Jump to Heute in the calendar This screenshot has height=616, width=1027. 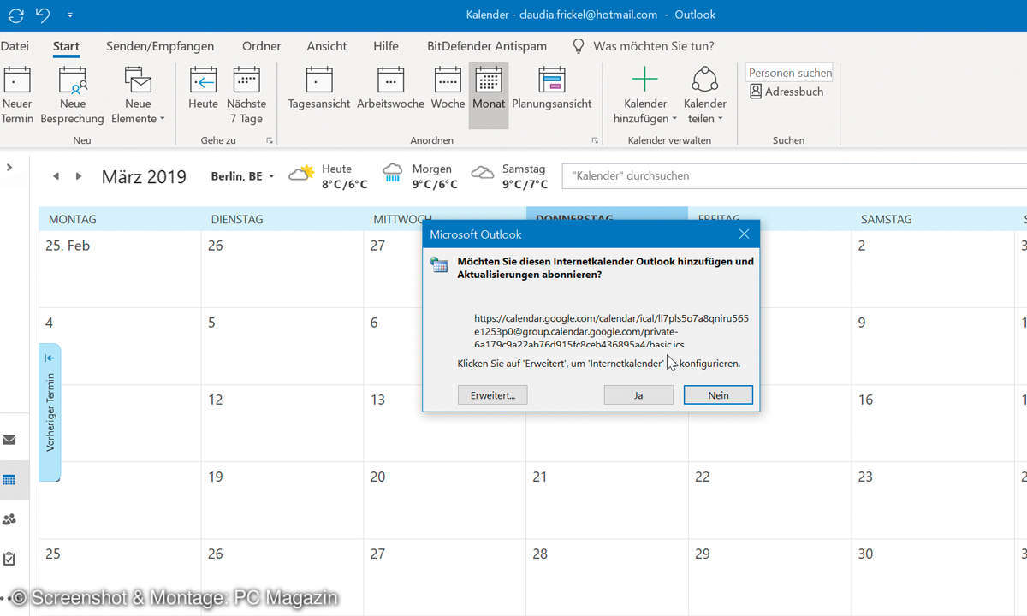click(203, 88)
